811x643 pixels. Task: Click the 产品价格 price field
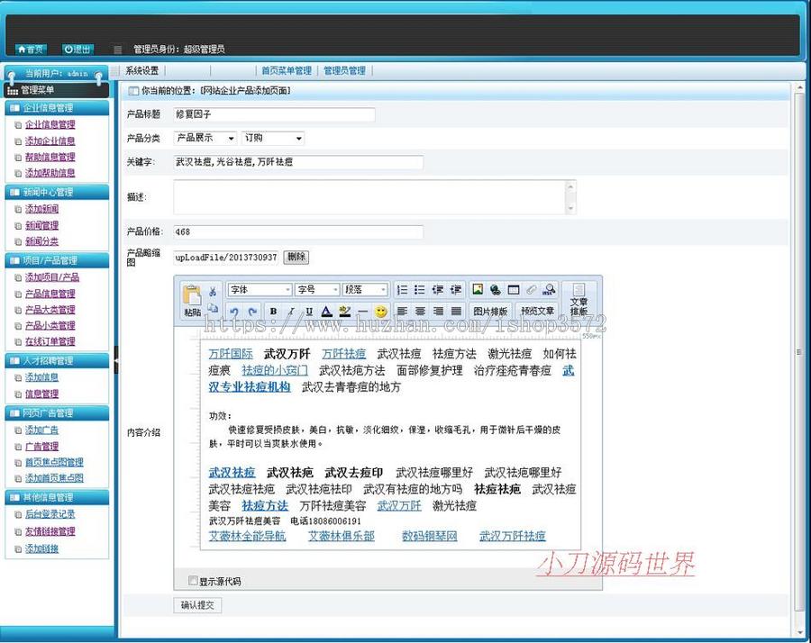point(298,232)
